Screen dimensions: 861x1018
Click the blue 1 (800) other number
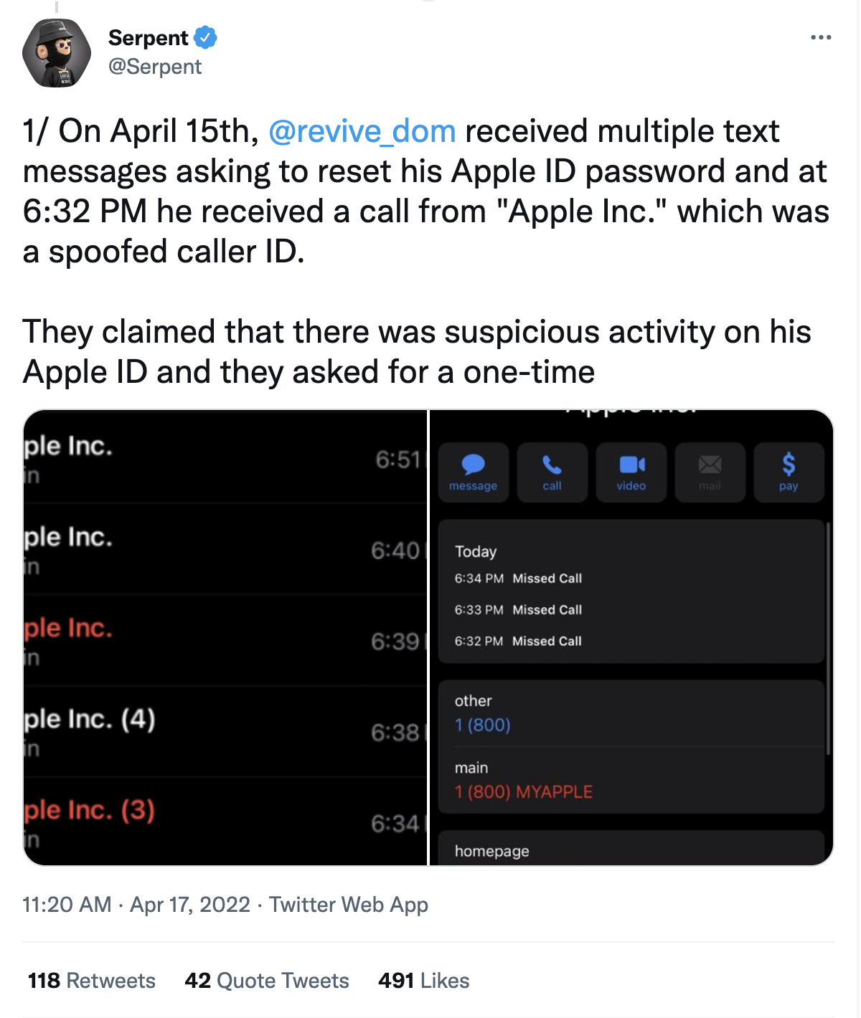pos(482,725)
